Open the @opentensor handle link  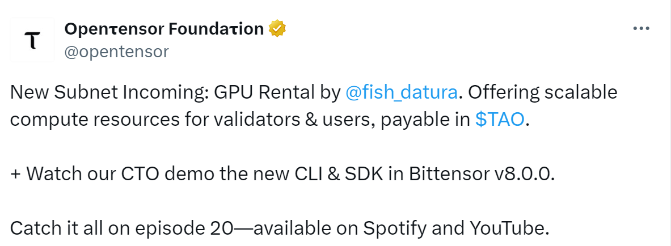[116, 52]
